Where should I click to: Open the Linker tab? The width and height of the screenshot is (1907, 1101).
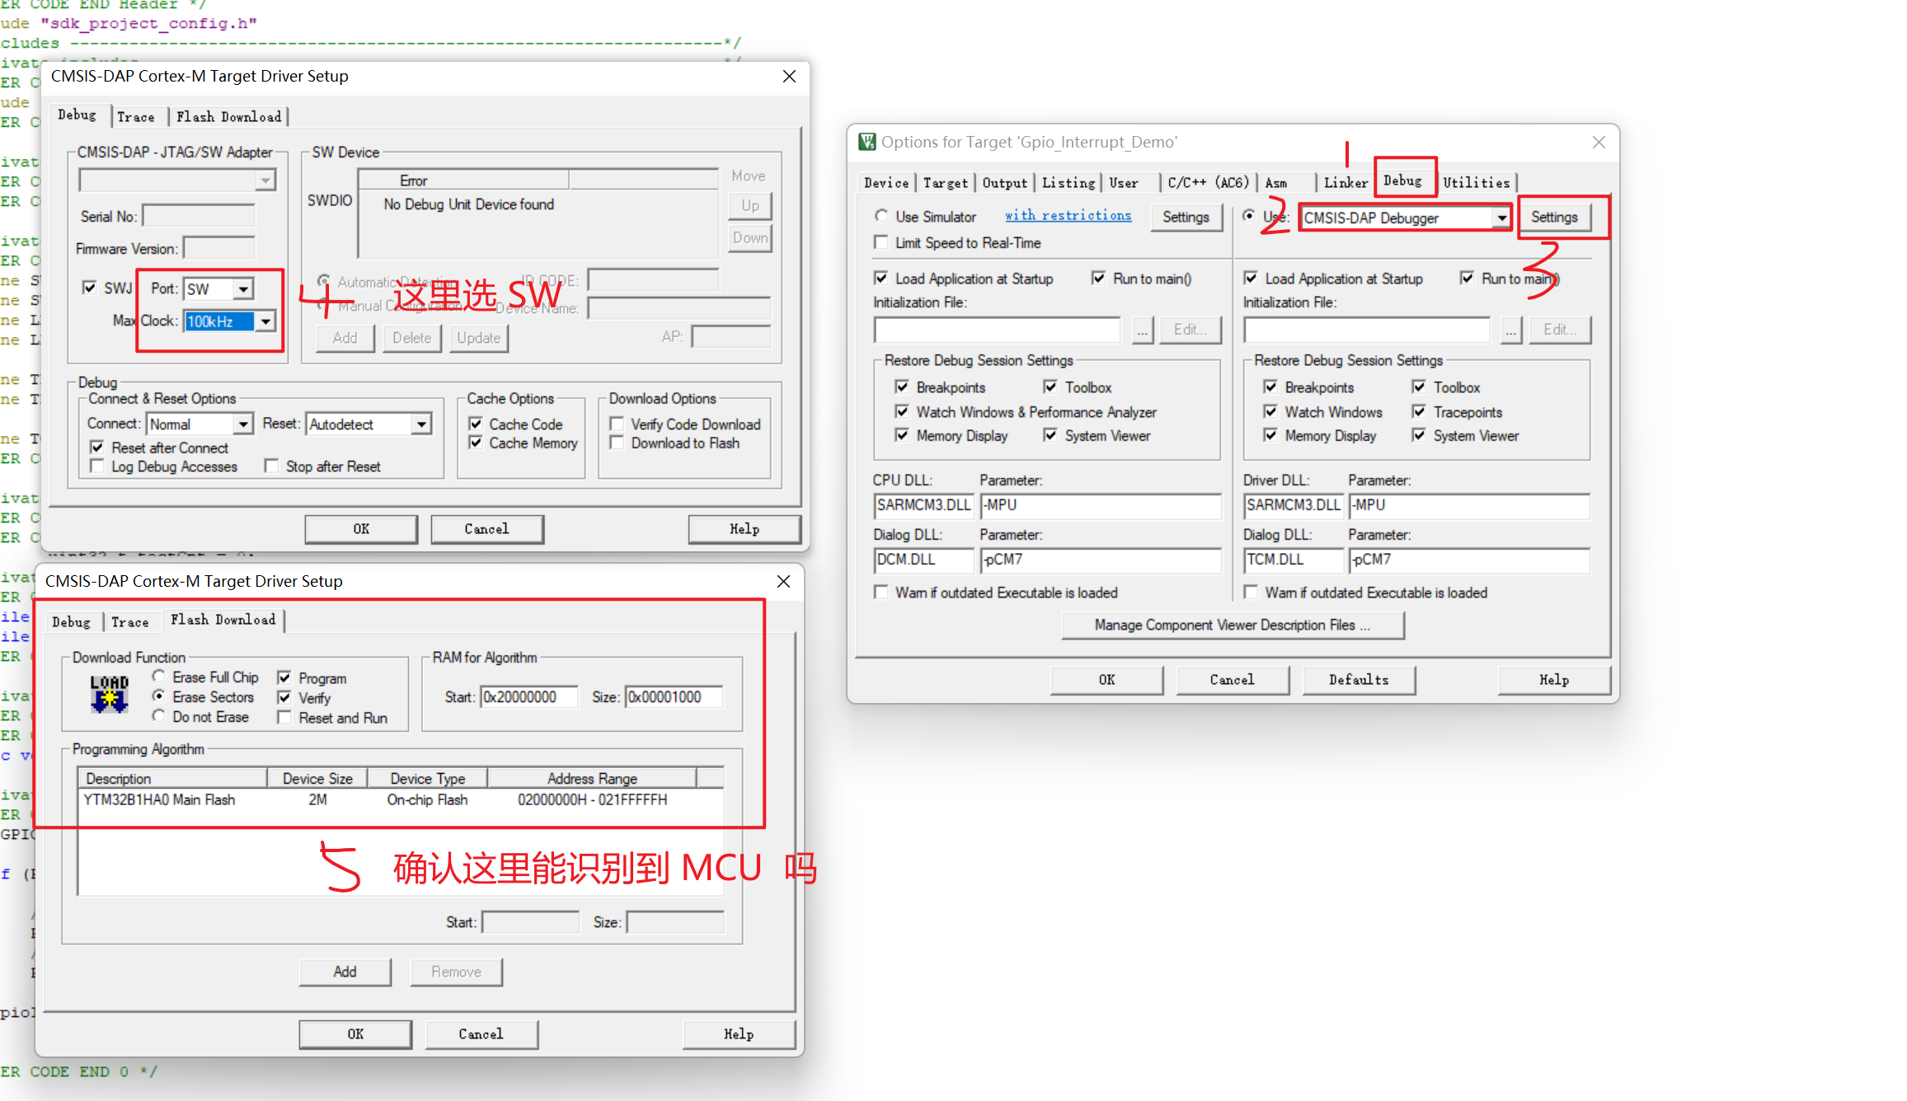(1346, 183)
